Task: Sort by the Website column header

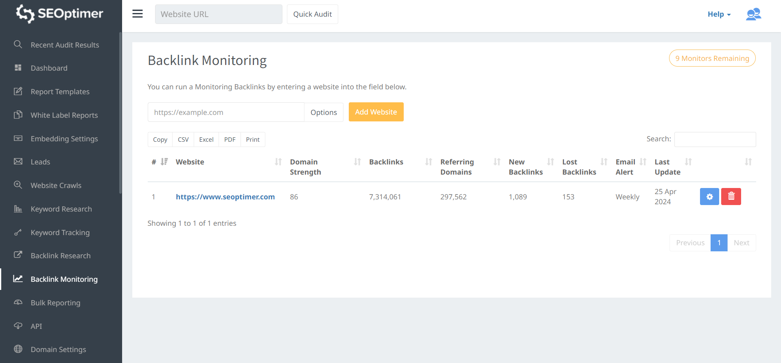Action: coord(190,162)
